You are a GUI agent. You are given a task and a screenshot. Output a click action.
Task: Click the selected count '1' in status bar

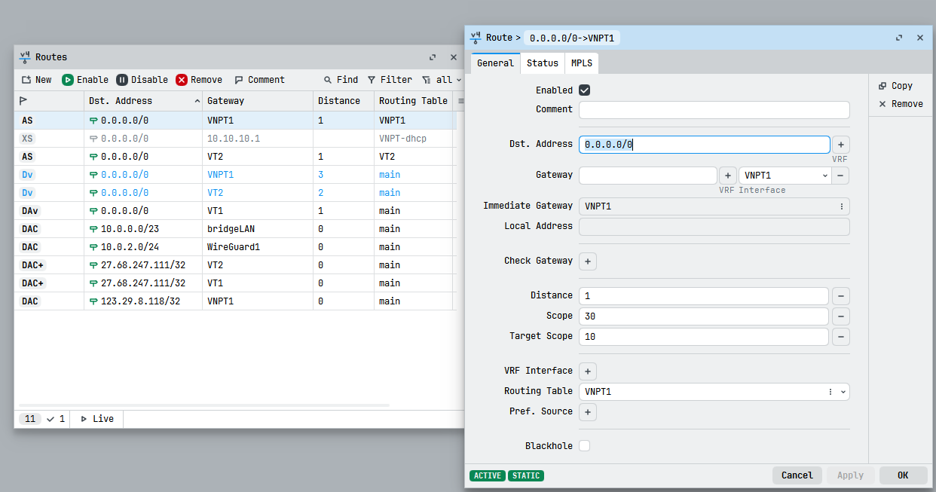click(x=56, y=419)
